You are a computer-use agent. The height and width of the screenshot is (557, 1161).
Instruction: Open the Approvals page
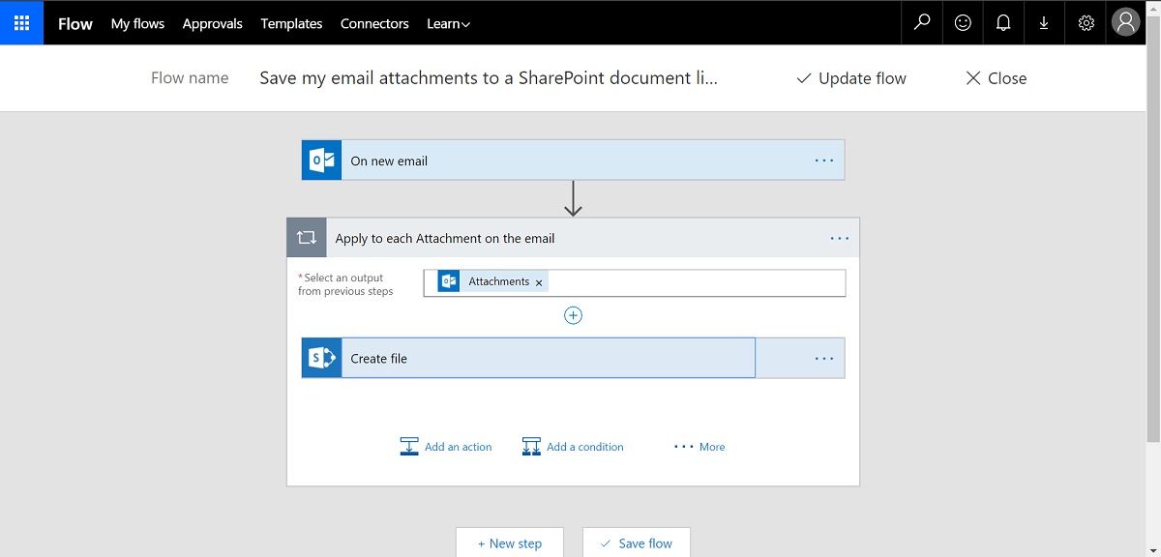(x=213, y=23)
